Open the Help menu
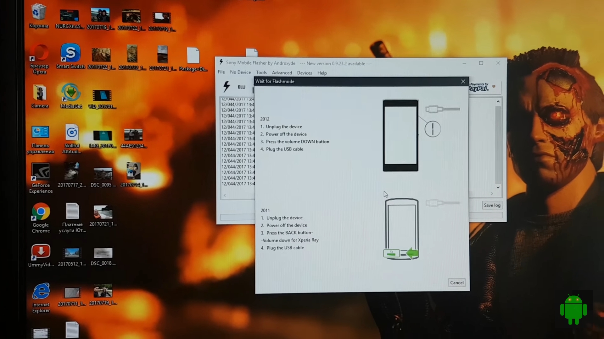Image resolution: width=604 pixels, height=339 pixels. tap(322, 73)
